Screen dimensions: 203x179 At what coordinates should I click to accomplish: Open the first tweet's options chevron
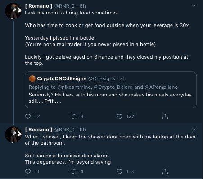[x=194, y=6]
